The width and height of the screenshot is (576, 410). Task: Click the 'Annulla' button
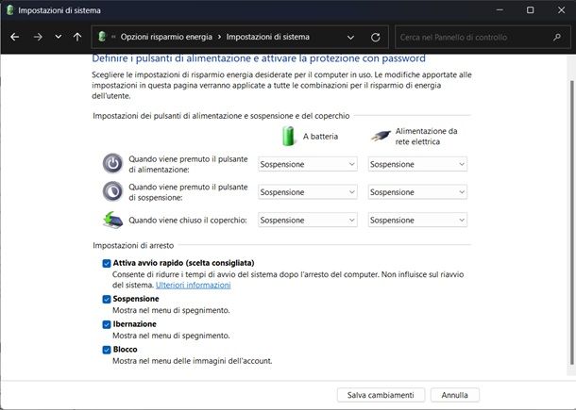click(x=454, y=395)
